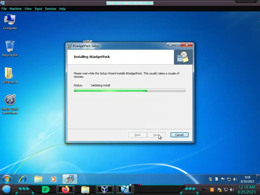The image size is (260, 195).
Task: Cancel the 8GadgetPack installation
Action: pos(180,135)
